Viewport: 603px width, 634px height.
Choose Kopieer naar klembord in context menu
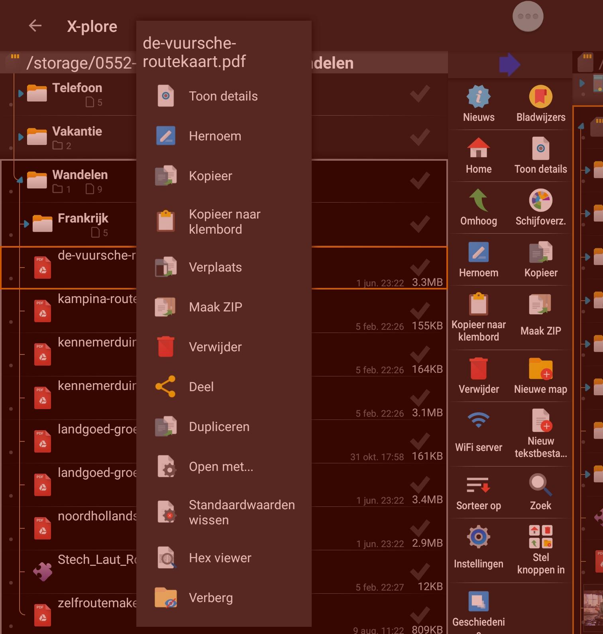[x=224, y=222]
